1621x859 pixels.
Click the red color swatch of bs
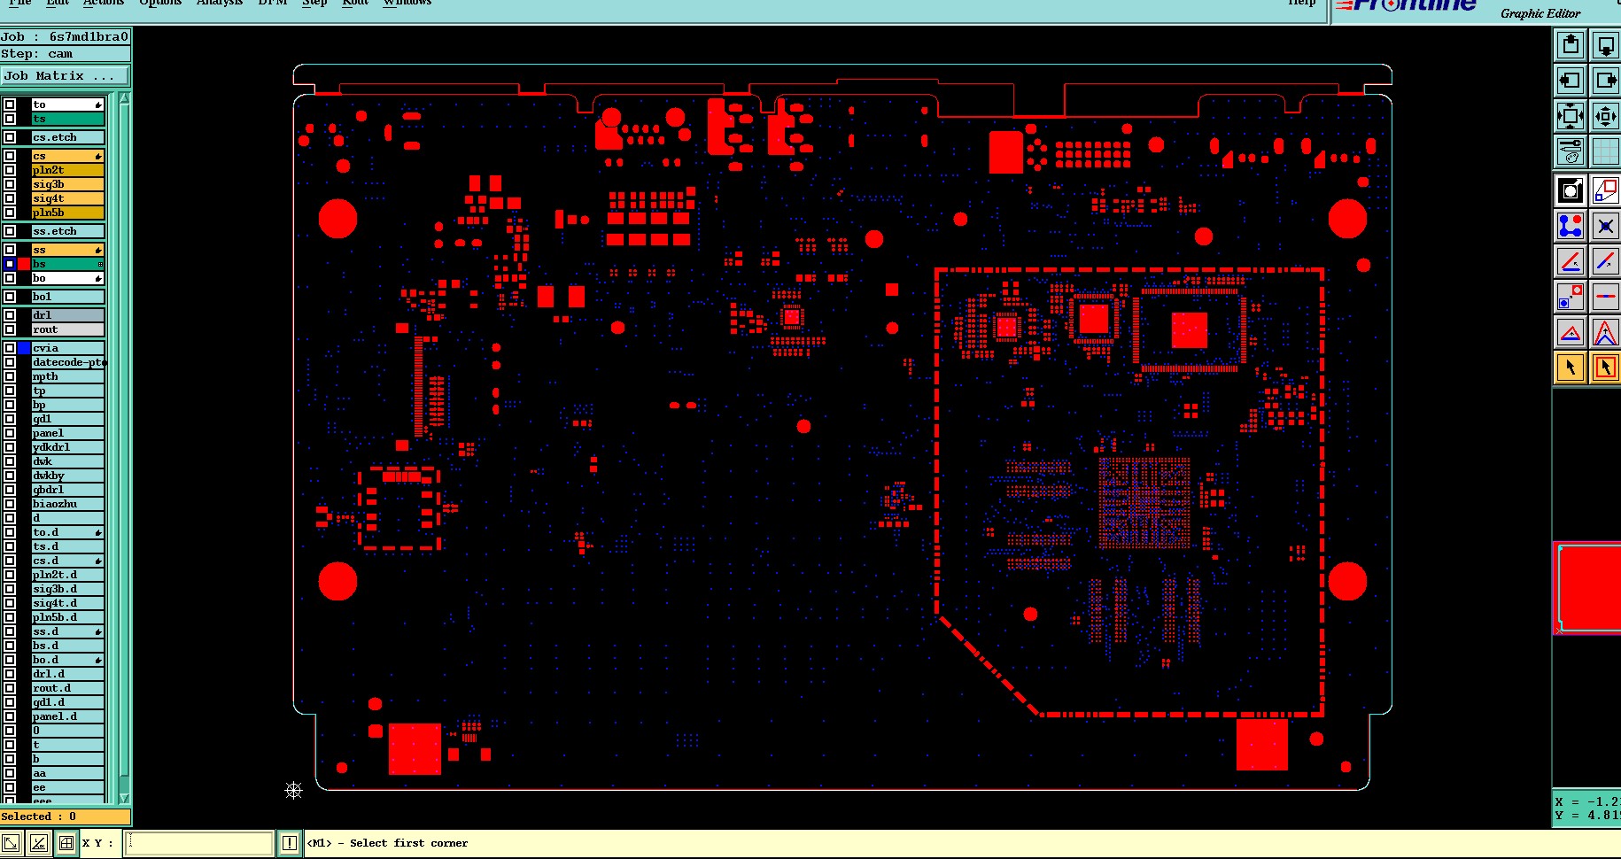[x=24, y=264]
